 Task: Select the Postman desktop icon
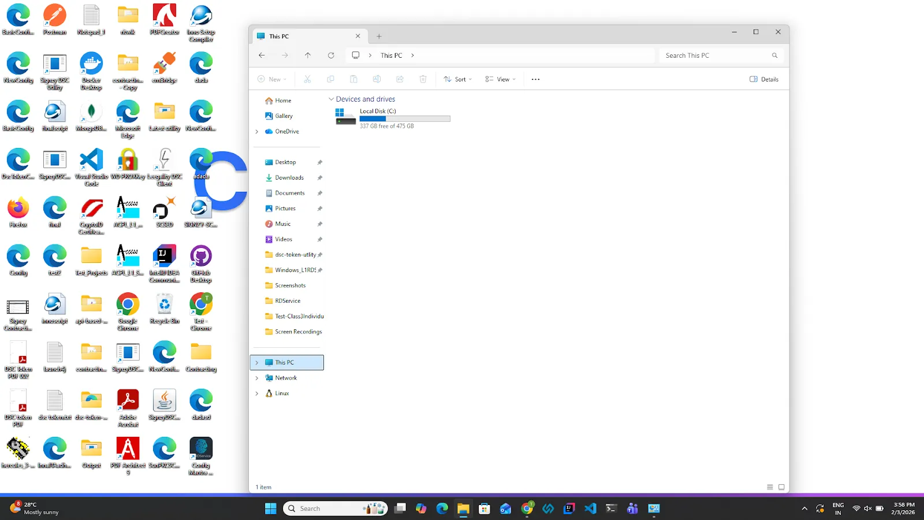(55, 20)
